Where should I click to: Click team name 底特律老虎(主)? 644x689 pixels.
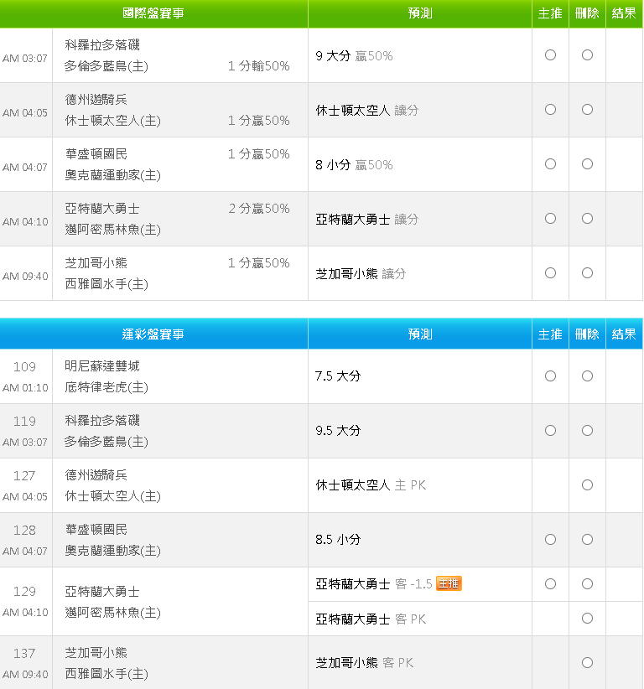[x=106, y=387]
